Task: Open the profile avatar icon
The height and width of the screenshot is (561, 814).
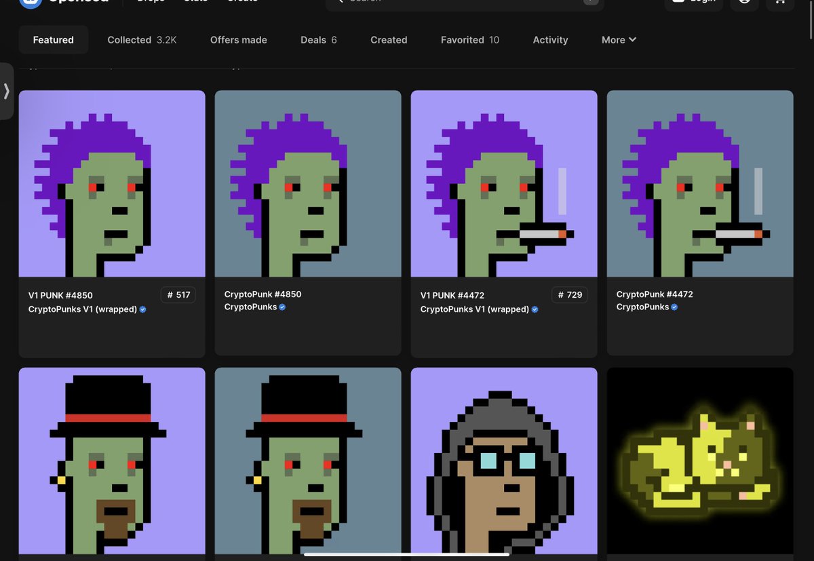Action: coord(744,3)
